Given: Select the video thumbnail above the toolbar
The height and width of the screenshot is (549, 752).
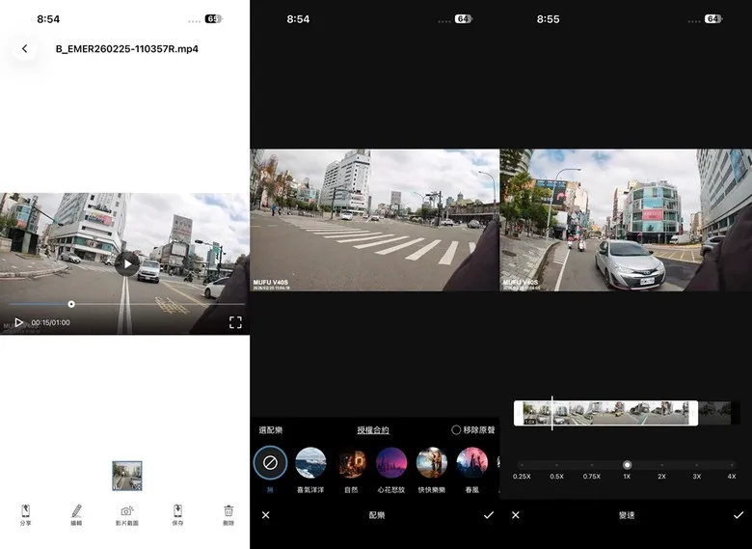Looking at the screenshot, I should coord(127,476).
